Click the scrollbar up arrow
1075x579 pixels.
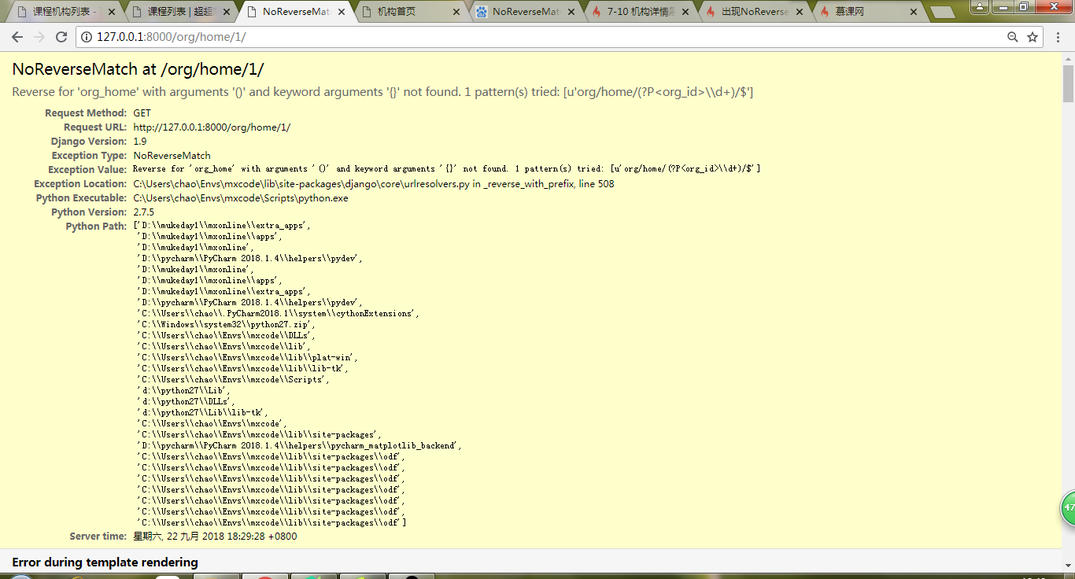[1068, 58]
